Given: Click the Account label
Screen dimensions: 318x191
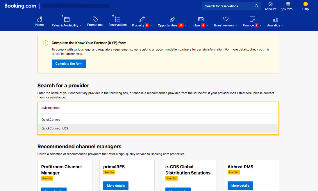Looking at the screenshot, I should point(271,9).
